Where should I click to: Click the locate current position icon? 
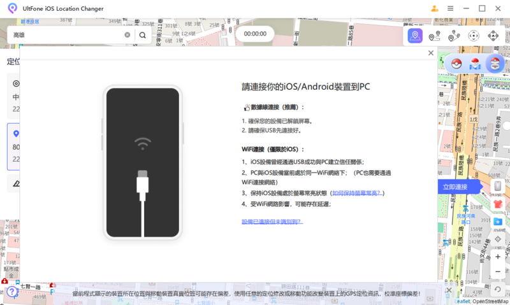(498, 239)
